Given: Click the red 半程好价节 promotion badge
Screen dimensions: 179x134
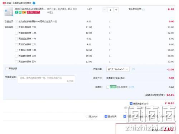Looking at the screenshot, I should [33, 12].
